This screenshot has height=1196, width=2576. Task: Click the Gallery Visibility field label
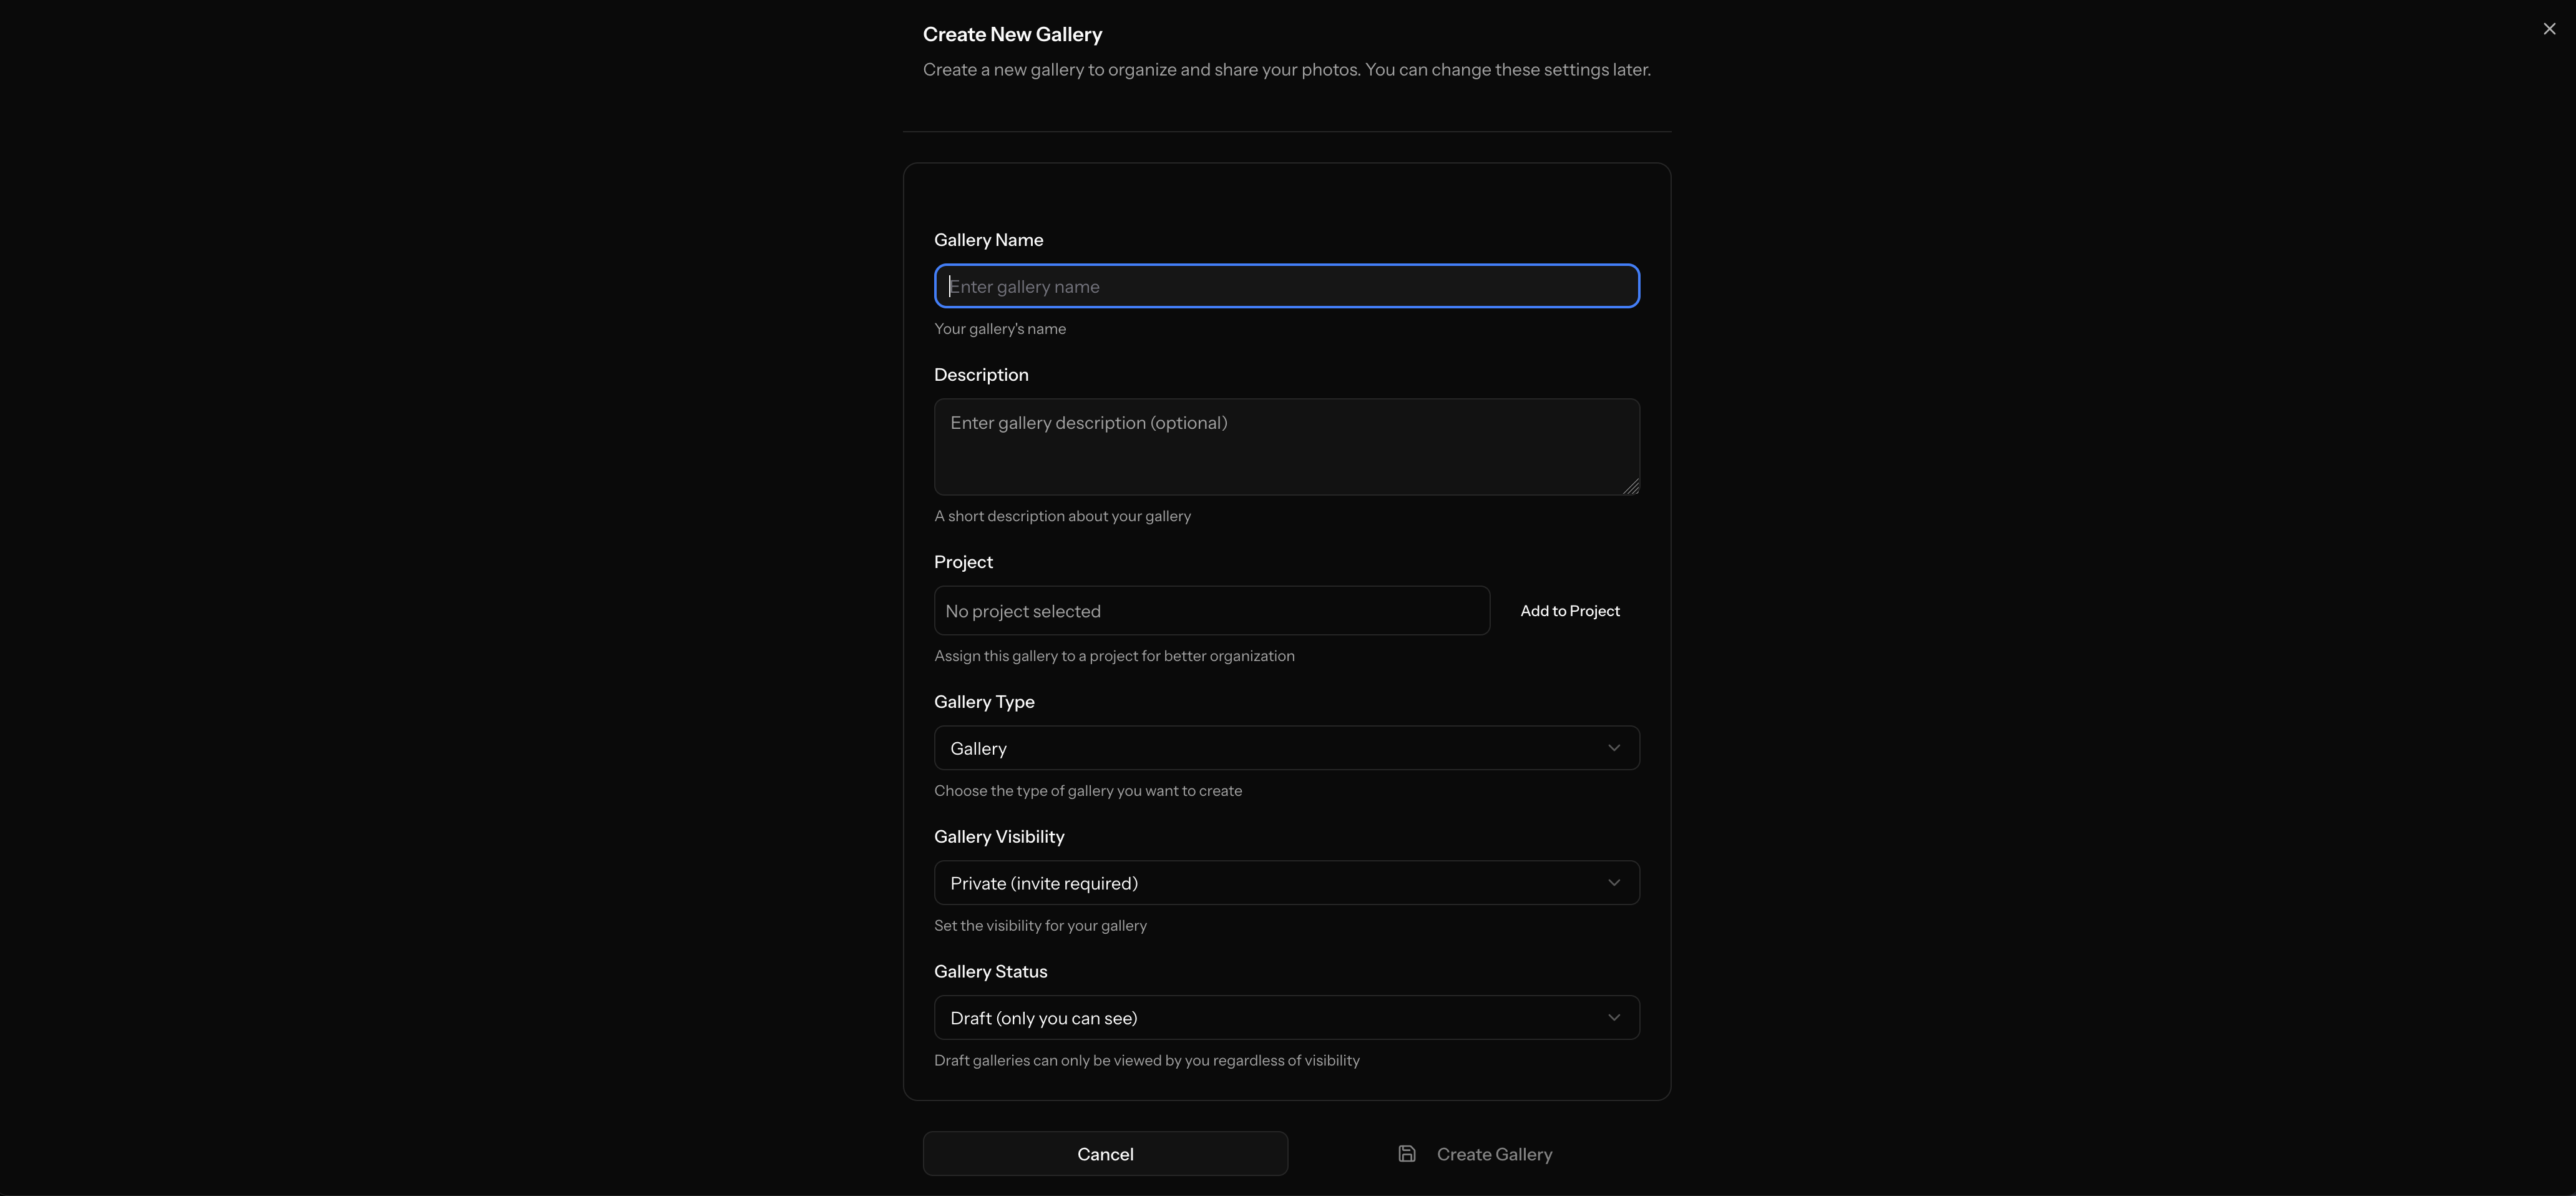point(998,837)
